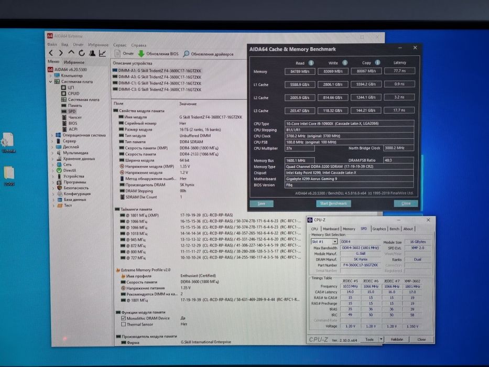Go back with AIDA64 back arrow
489x367 pixels.
(51, 53)
